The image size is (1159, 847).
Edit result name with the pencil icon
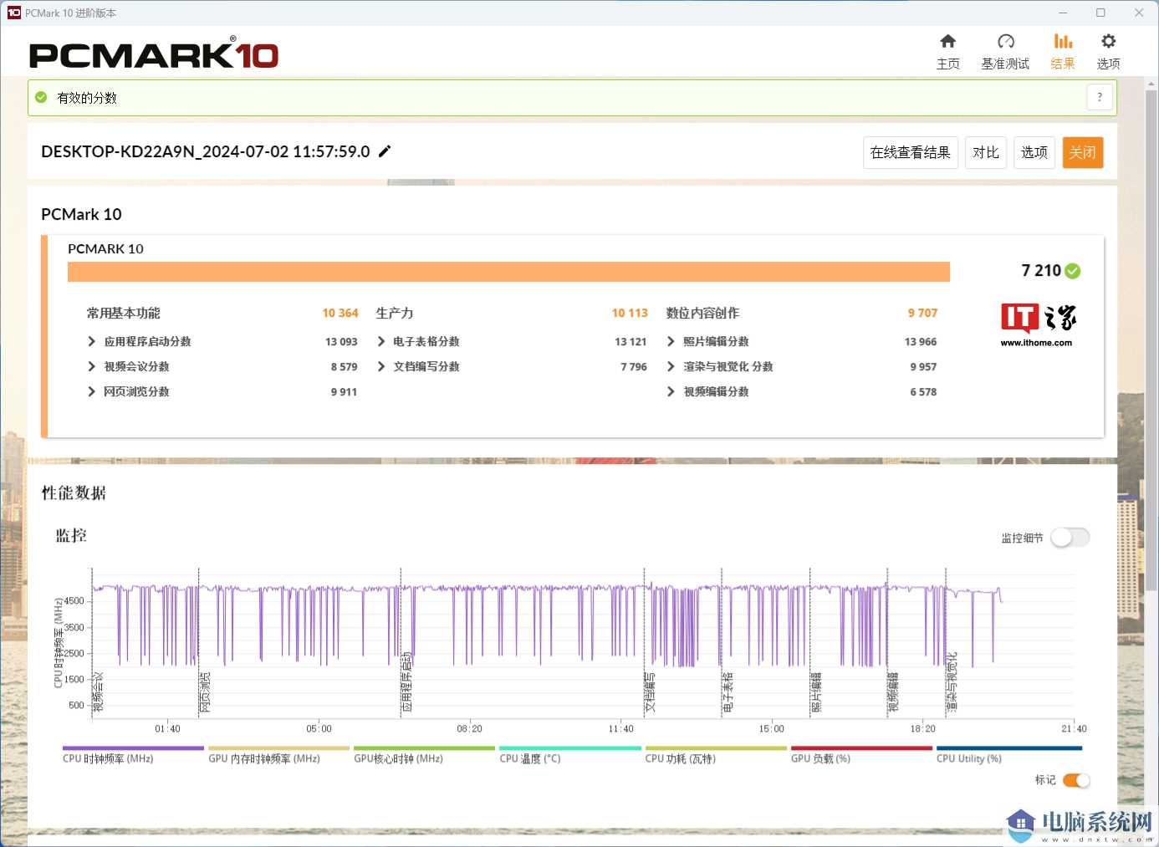(x=385, y=151)
